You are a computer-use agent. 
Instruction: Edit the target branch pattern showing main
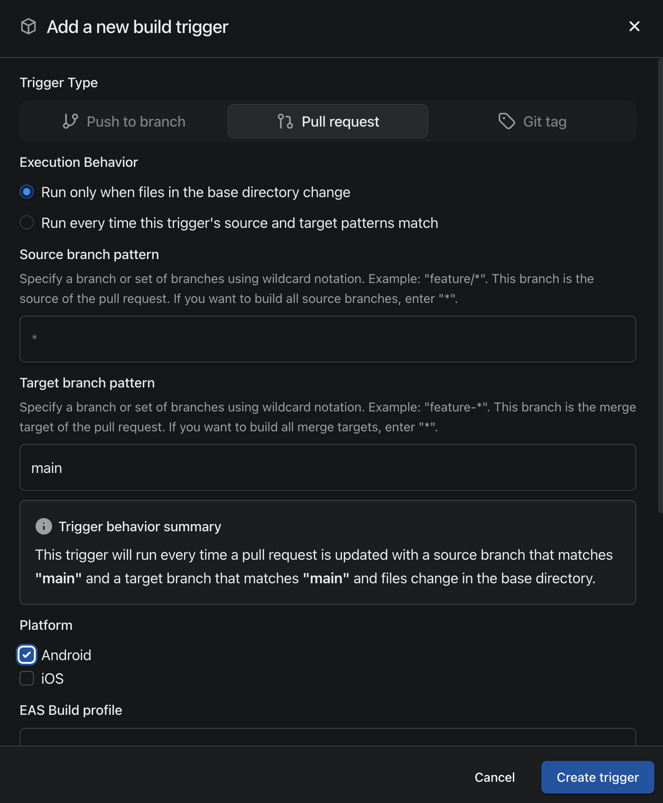point(327,468)
